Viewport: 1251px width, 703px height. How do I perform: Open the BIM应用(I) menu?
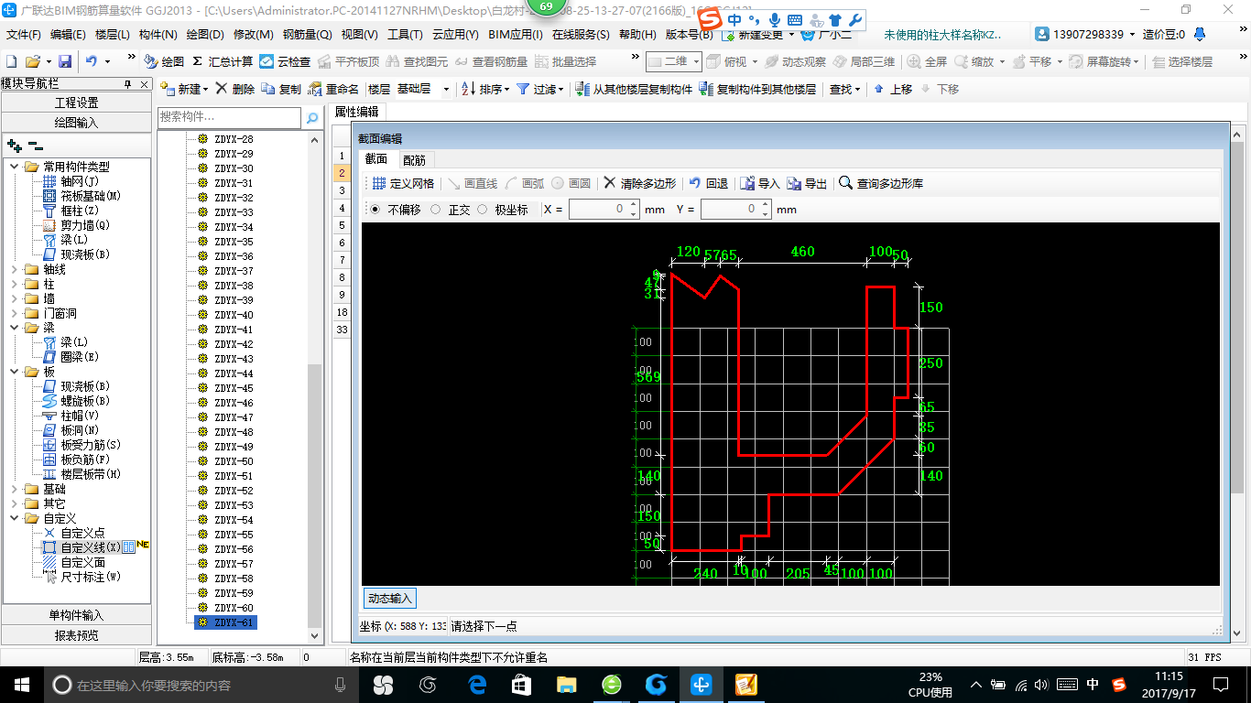(x=516, y=35)
